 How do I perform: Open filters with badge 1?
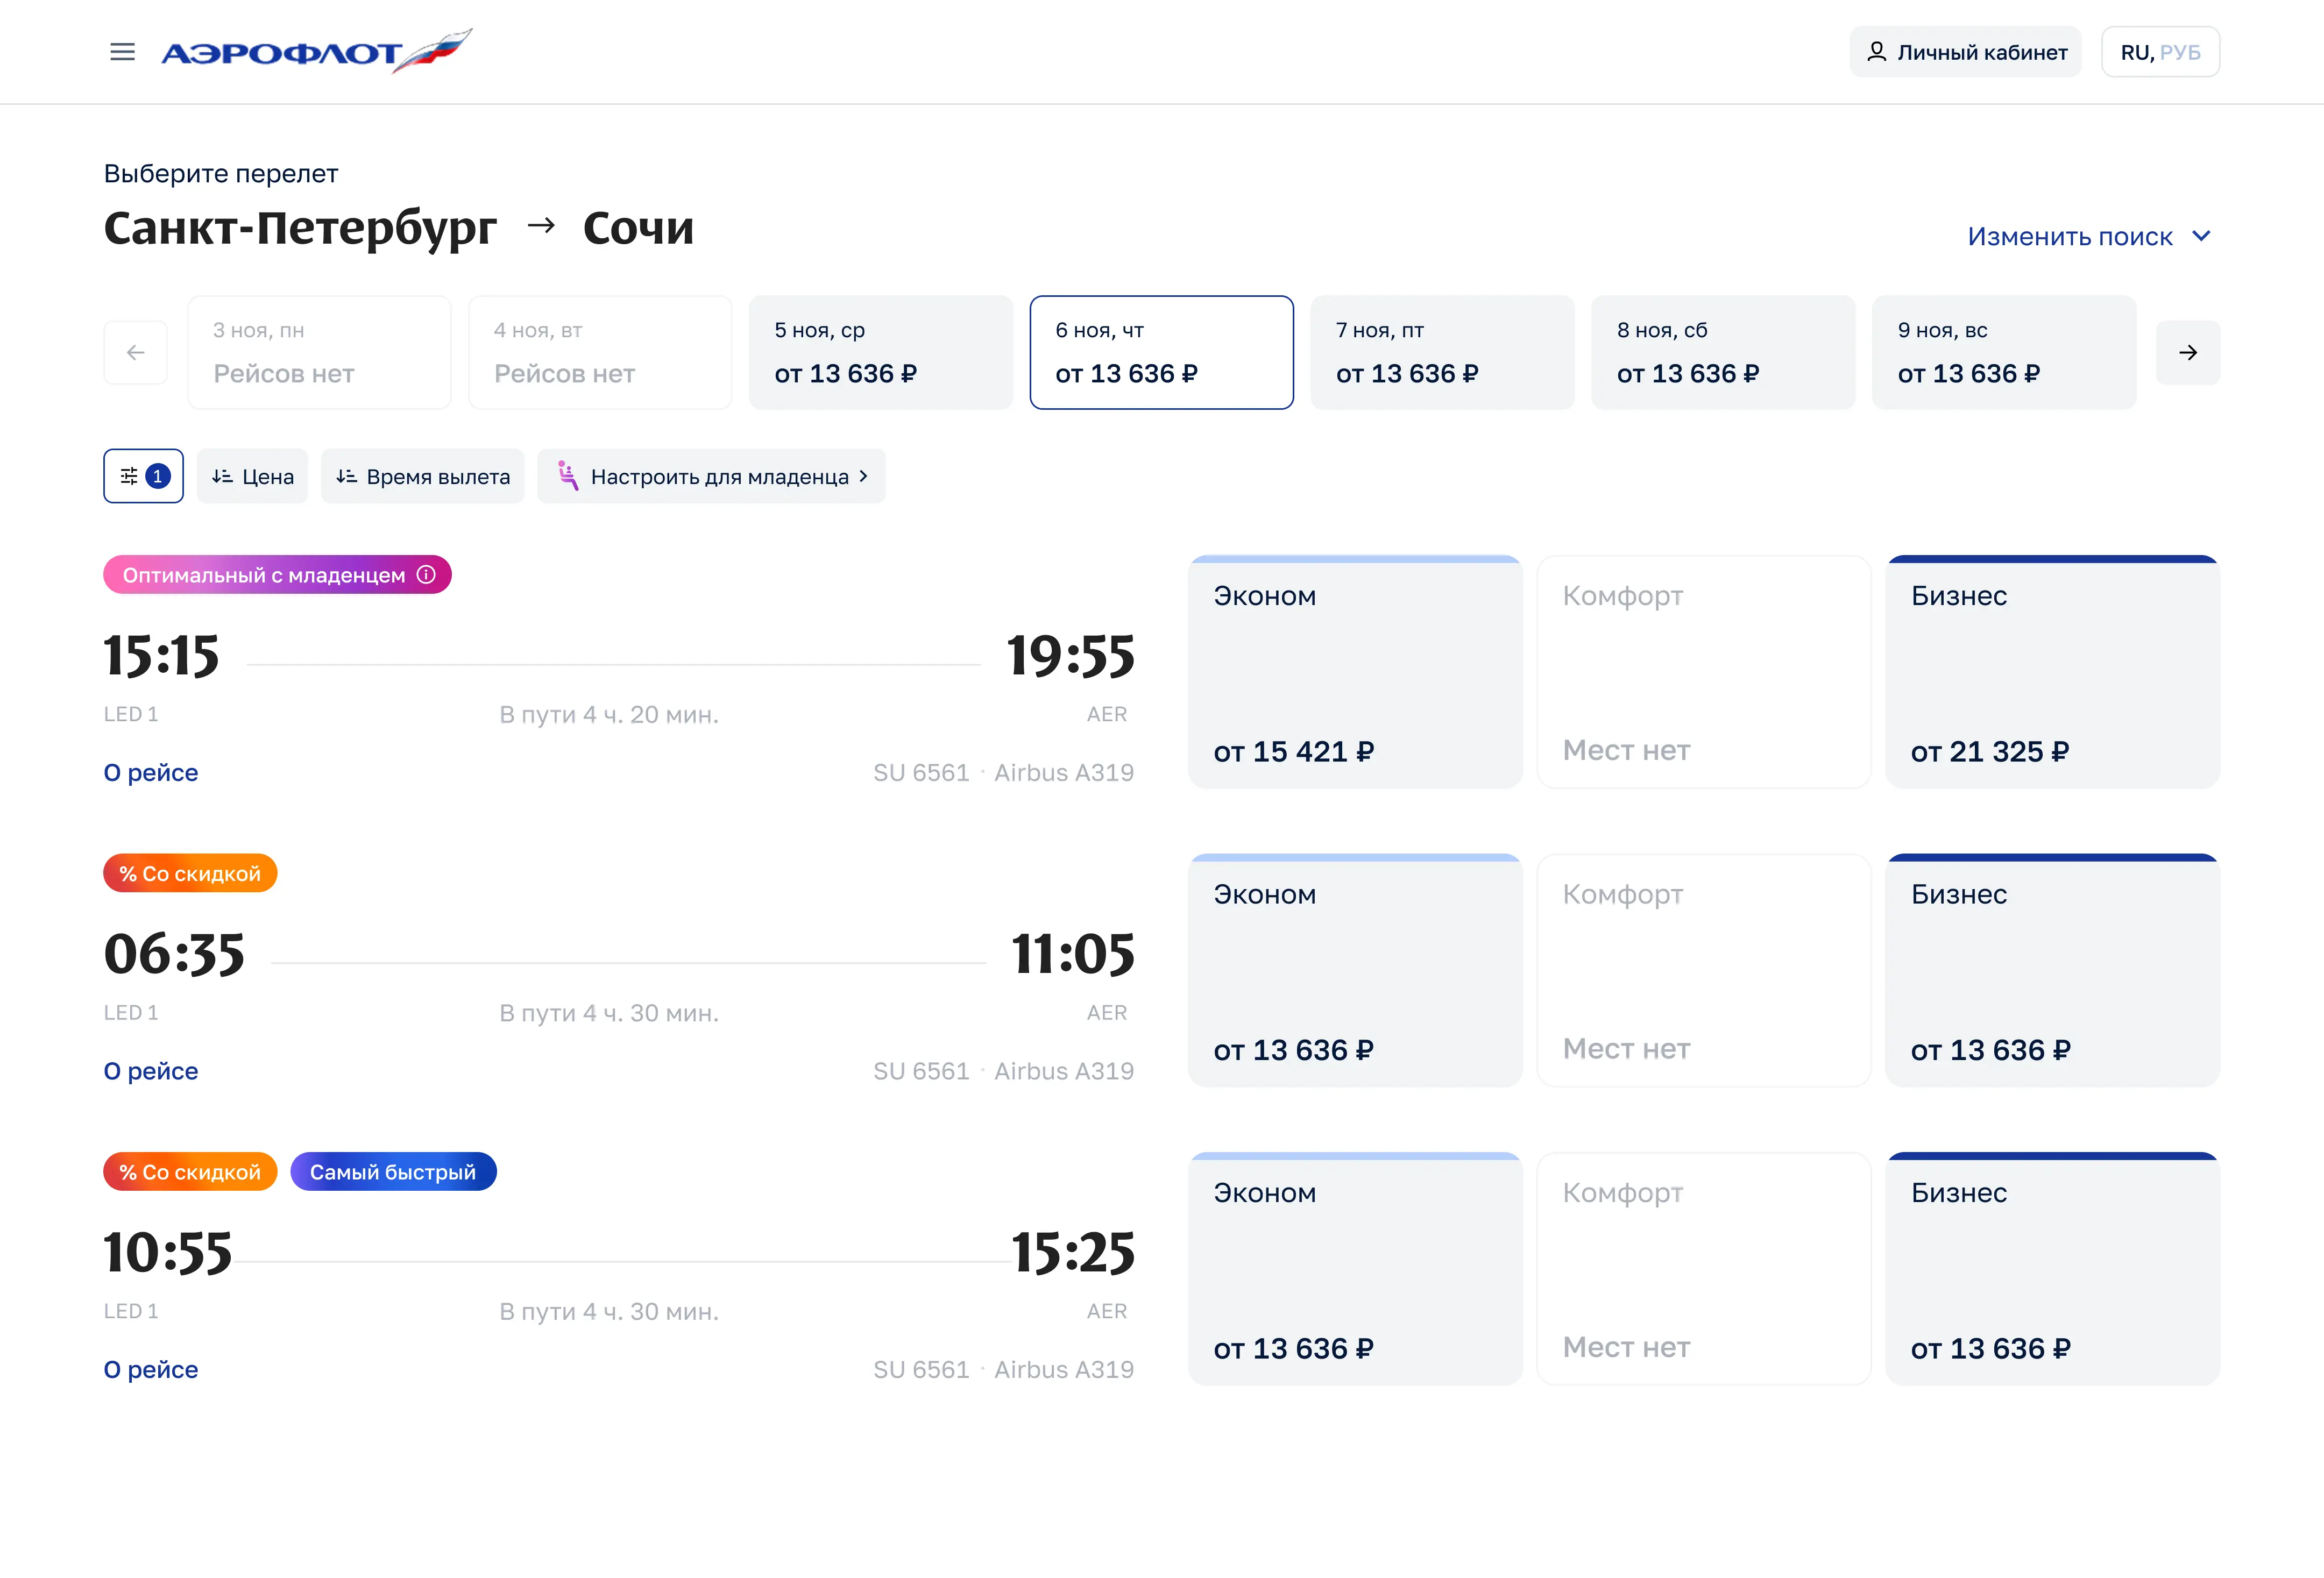click(x=143, y=476)
